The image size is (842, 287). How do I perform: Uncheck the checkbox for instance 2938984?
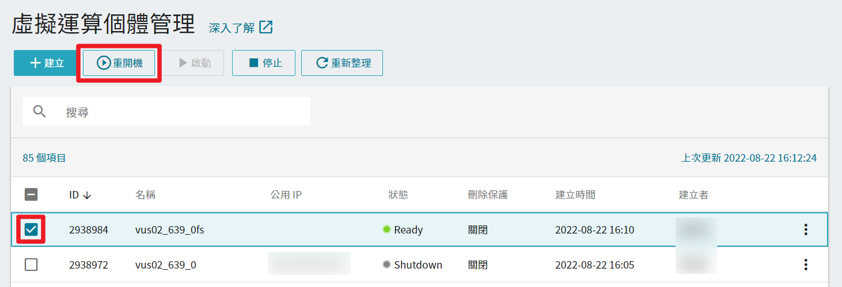(31, 230)
